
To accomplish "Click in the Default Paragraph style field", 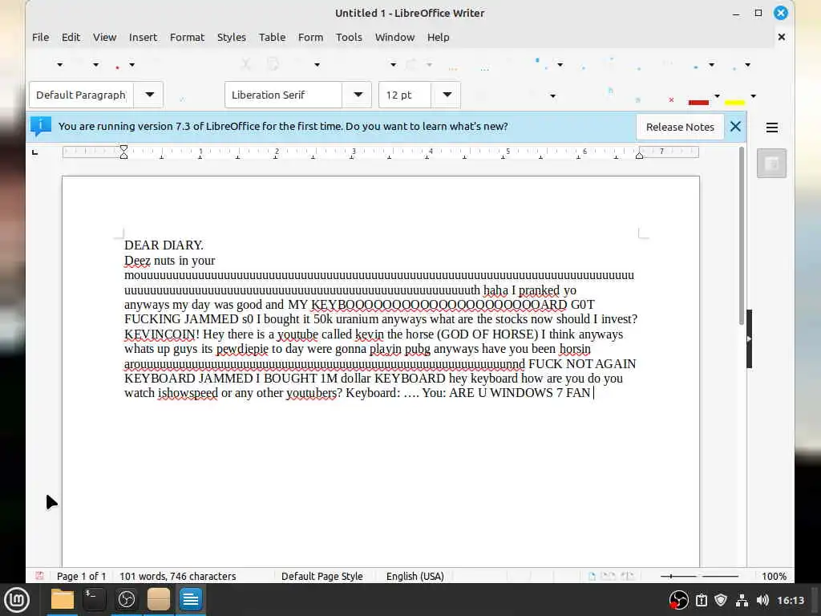I will point(81,95).
